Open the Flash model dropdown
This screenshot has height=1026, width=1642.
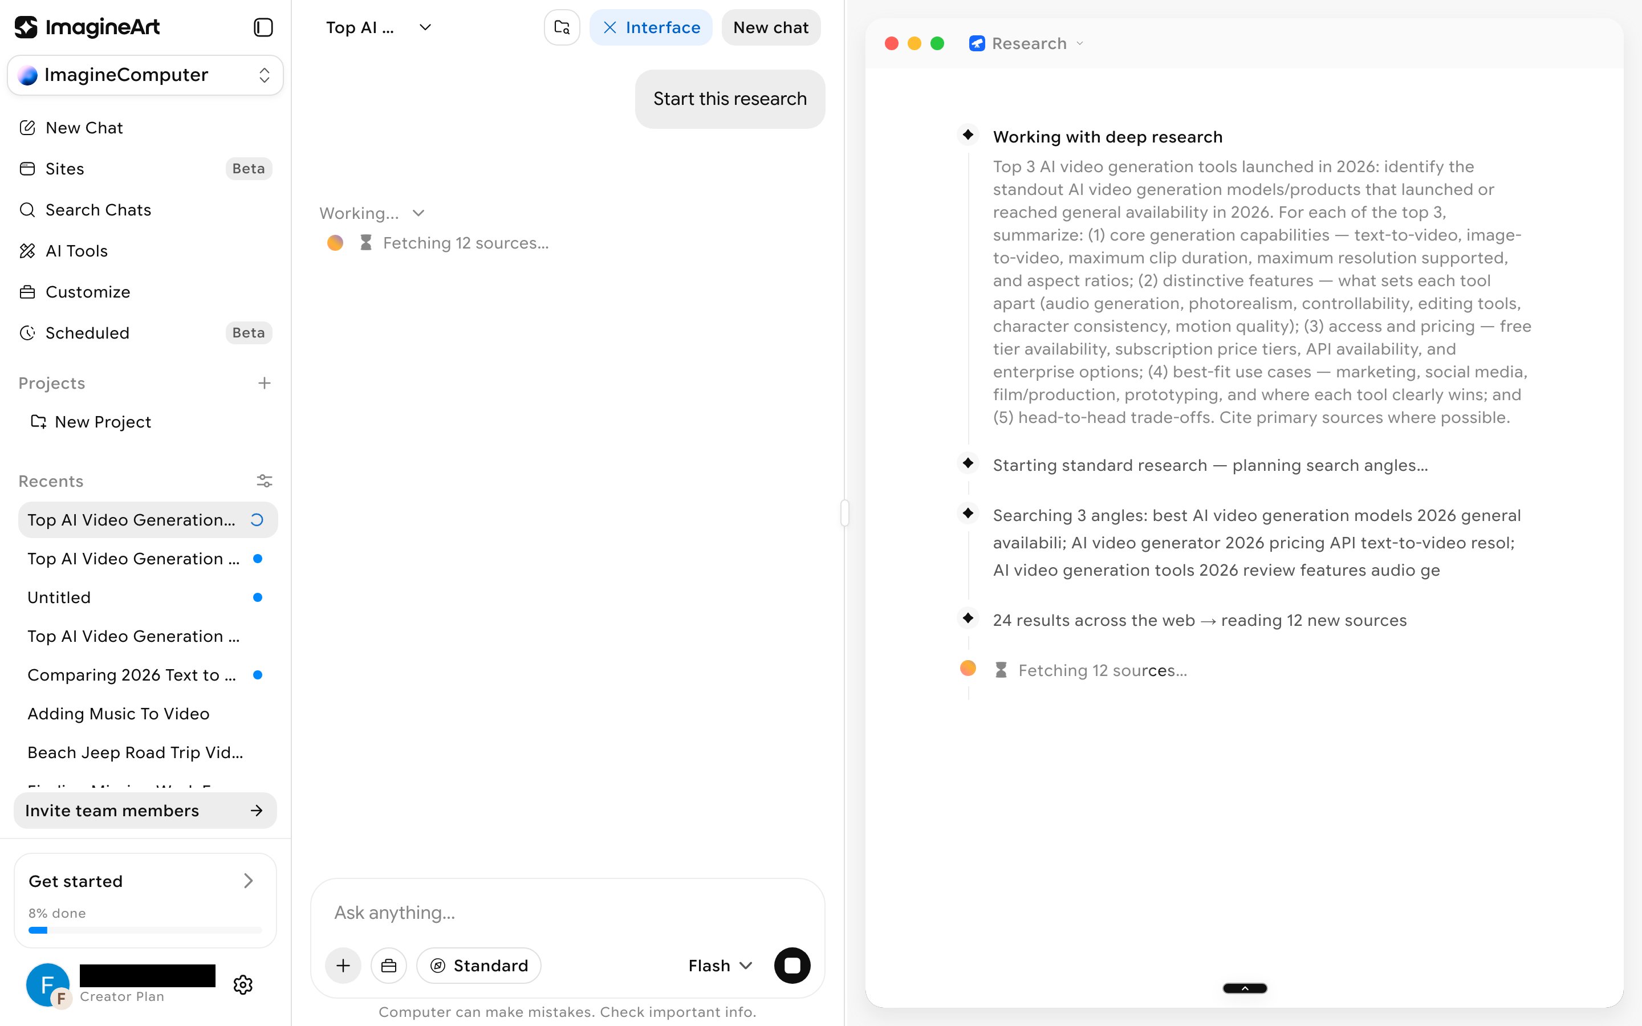tap(720, 966)
